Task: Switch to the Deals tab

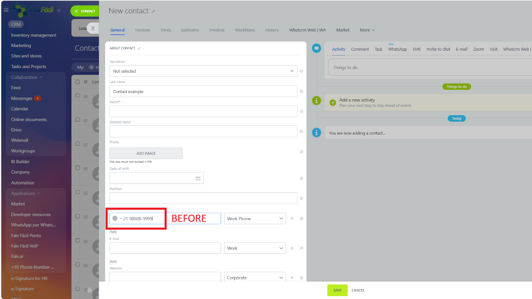Action: (165, 30)
